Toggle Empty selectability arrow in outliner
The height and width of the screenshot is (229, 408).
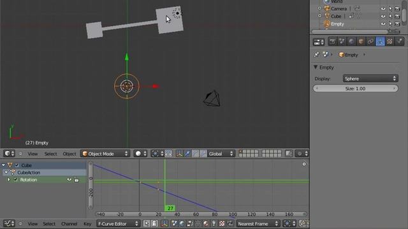(x=390, y=24)
